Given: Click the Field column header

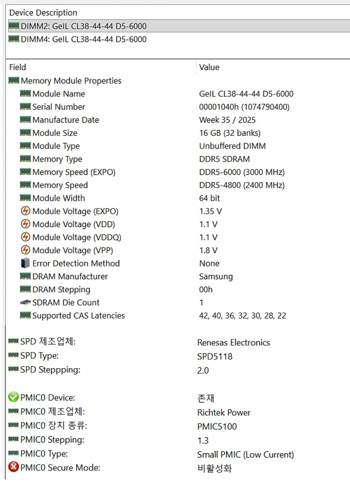Looking at the screenshot, I should point(17,67).
